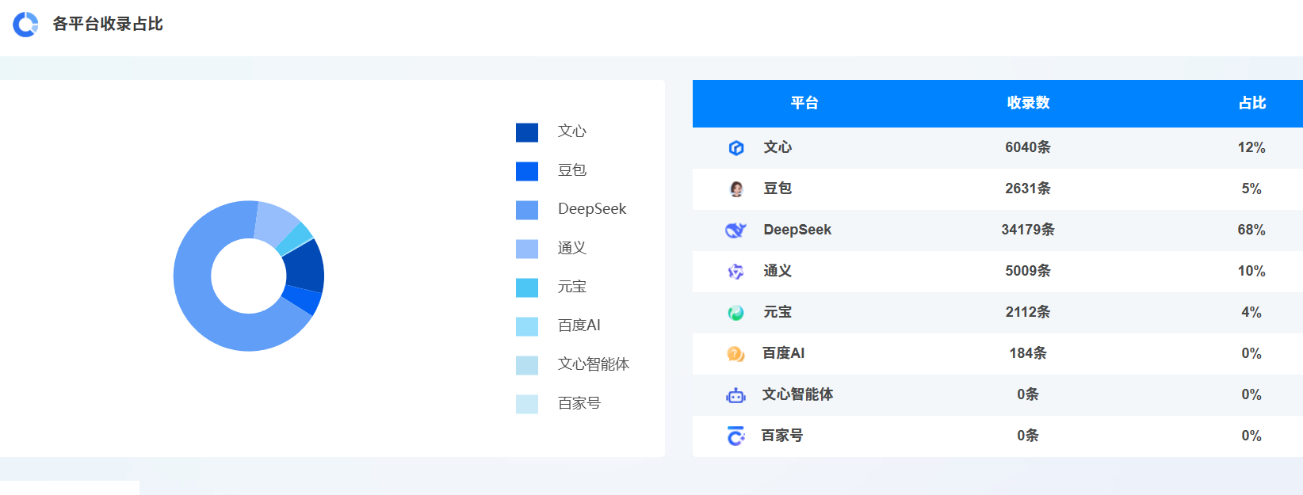Select the 元宝 name in the table
Screen dimensions: 1303x495
pyautogui.click(x=778, y=312)
